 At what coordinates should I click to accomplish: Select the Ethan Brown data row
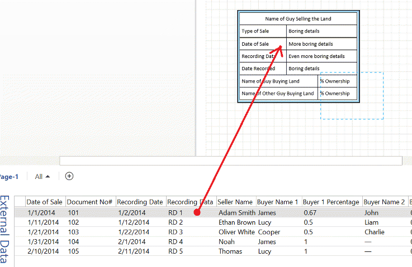[236, 222]
